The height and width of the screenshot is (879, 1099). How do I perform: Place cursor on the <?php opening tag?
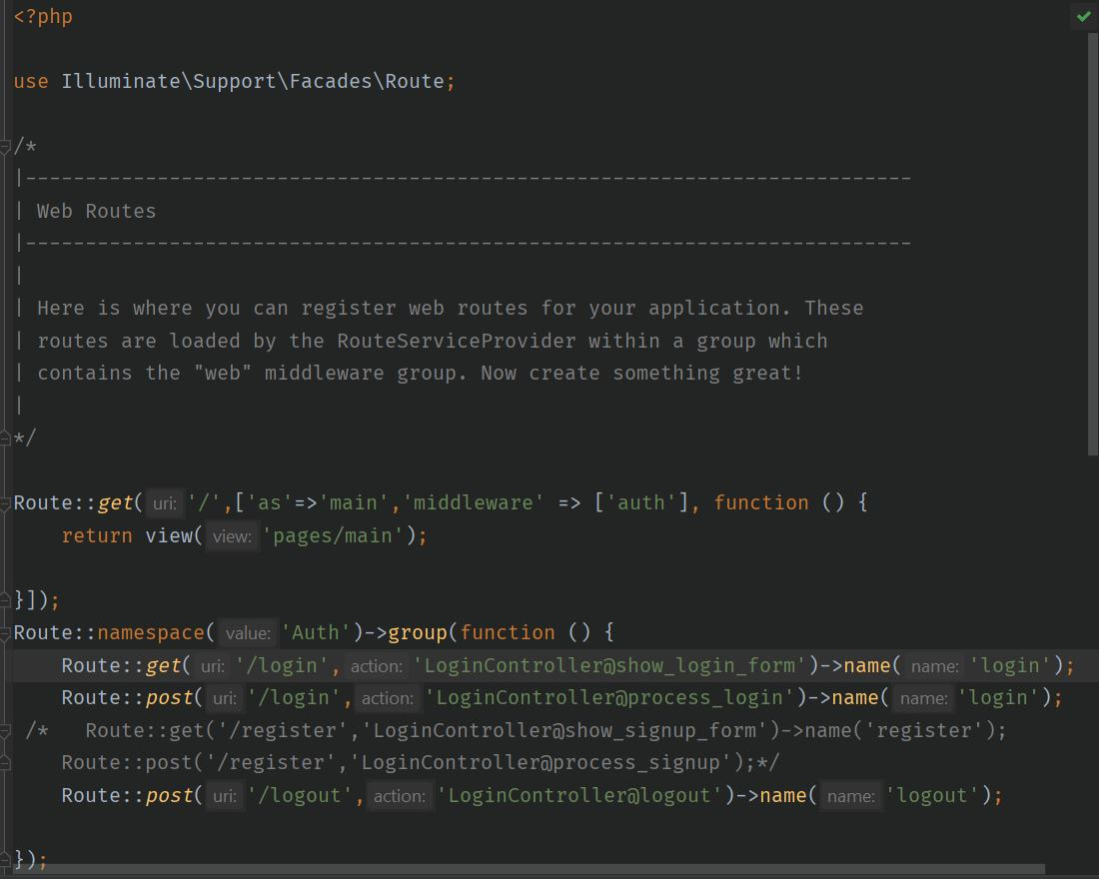(43, 17)
